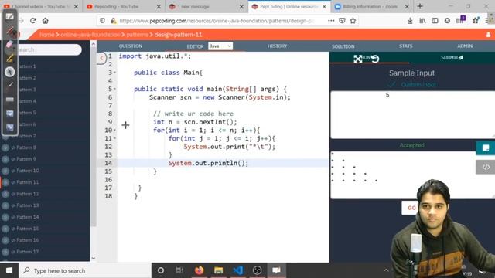Bookmark this page with the star icon
This screenshot has height=278, width=495.
tap(353, 21)
